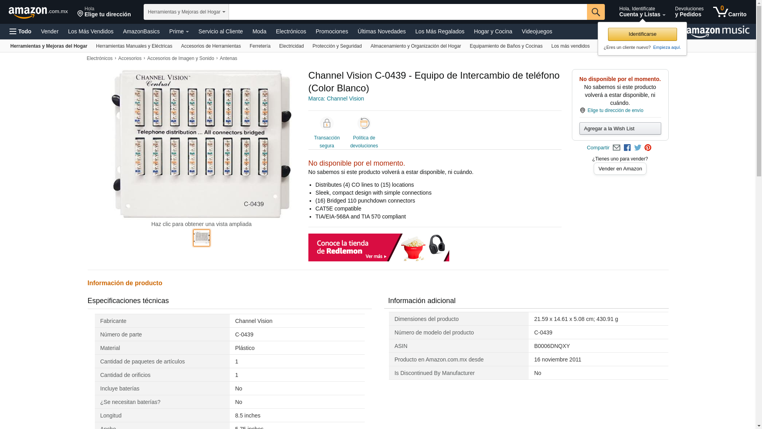Click the search magnifier button
The image size is (762, 429).
(596, 12)
